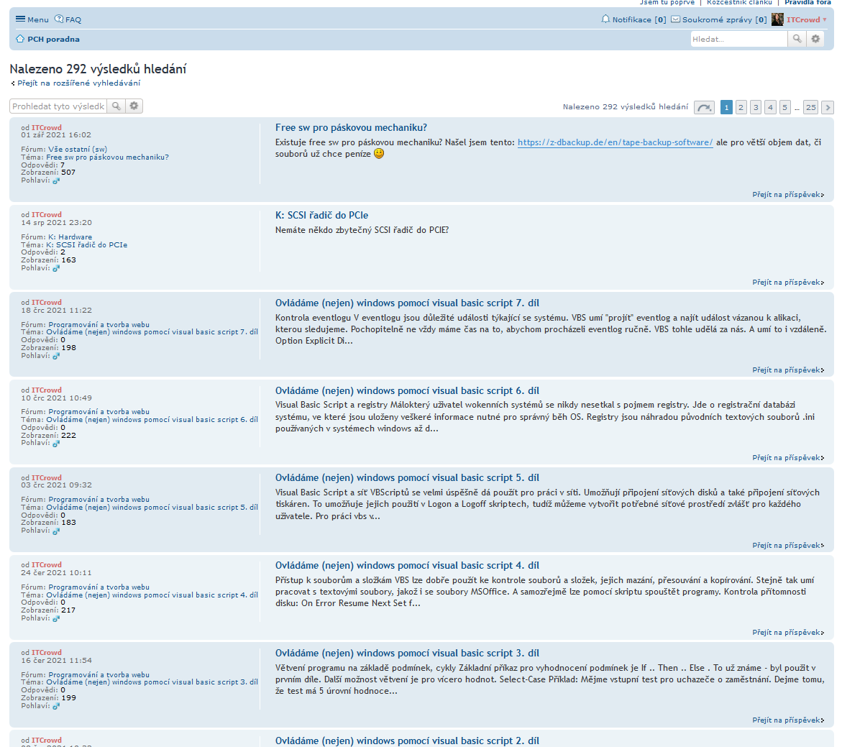Click the gear icon next to the results search box
The width and height of the screenshot is (842, 747).
[x=134, y=106]
